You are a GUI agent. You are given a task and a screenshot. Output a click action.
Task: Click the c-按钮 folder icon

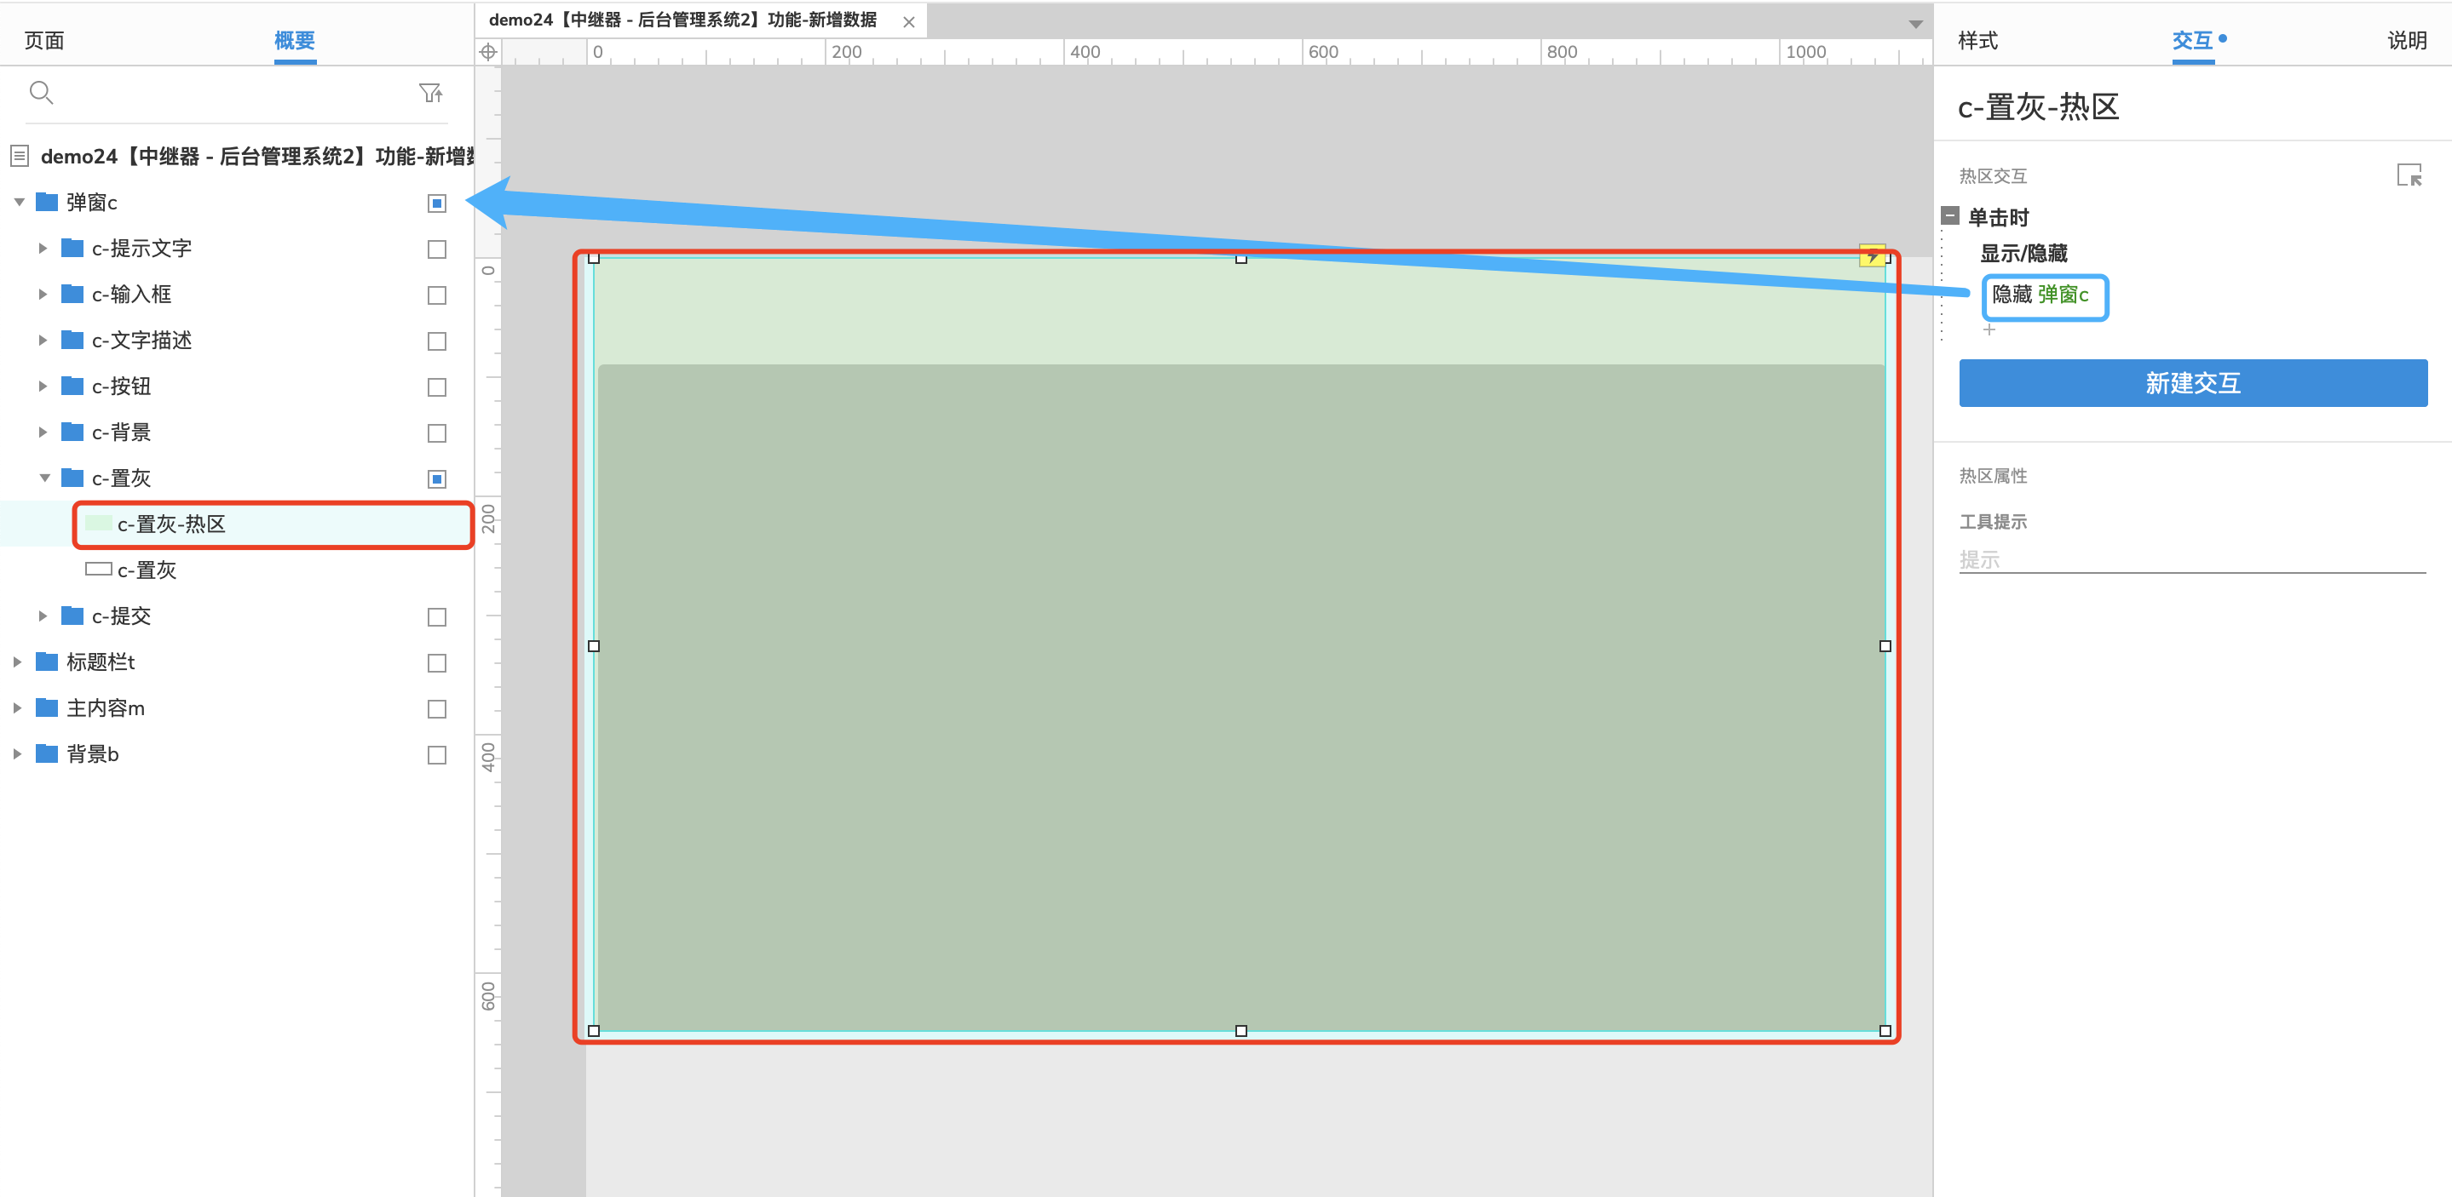[72, 387]
